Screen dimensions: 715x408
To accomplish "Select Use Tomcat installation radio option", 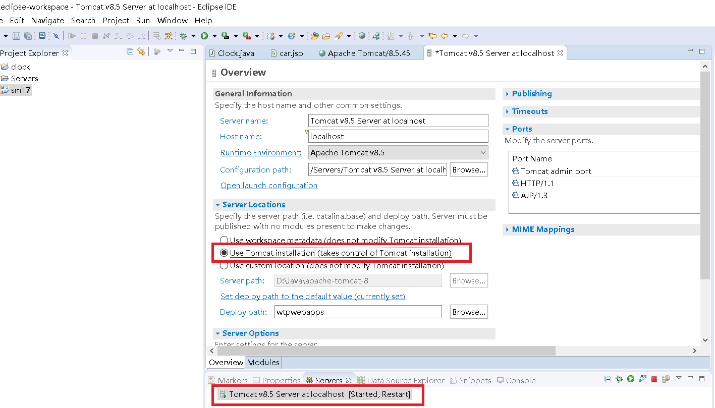I will (224, 253).
